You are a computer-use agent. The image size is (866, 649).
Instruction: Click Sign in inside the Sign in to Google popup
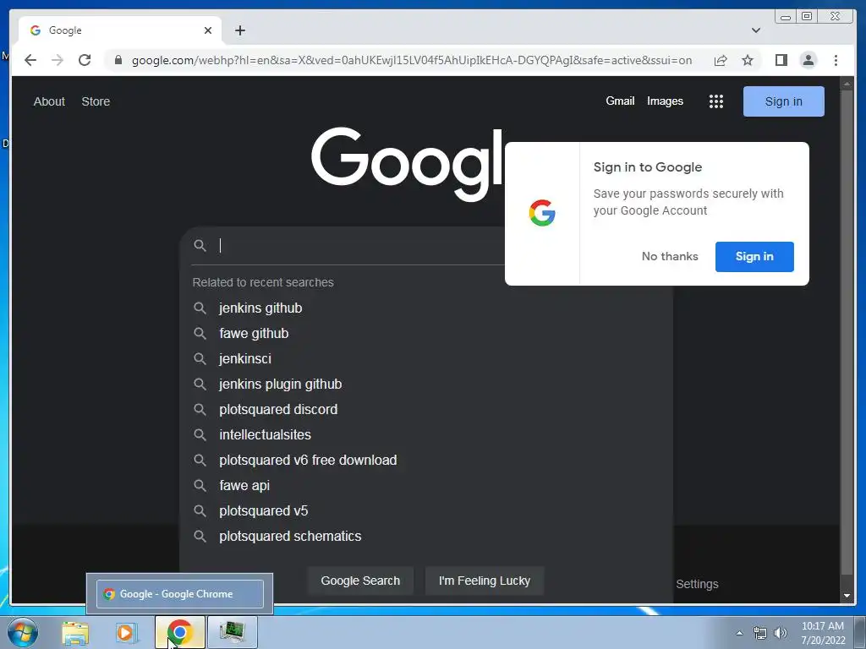coord(754,257)
